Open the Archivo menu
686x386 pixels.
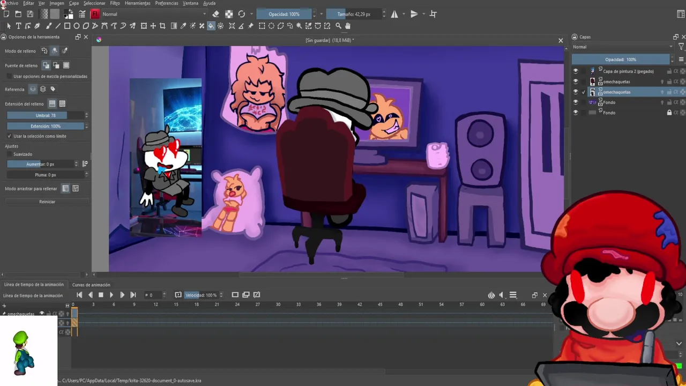(10, 3)
